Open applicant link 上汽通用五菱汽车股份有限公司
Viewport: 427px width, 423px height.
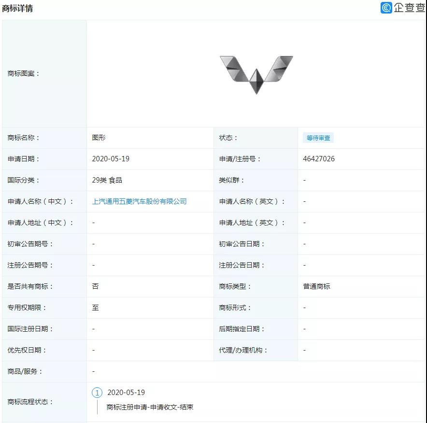(139, 201)
